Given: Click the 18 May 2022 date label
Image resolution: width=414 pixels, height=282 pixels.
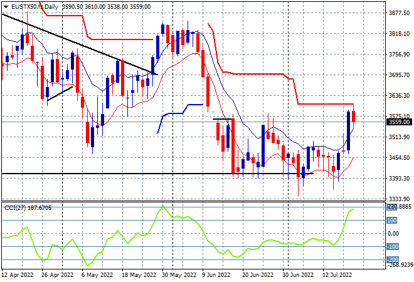Looking at the screenshot, I should [139, 275].
